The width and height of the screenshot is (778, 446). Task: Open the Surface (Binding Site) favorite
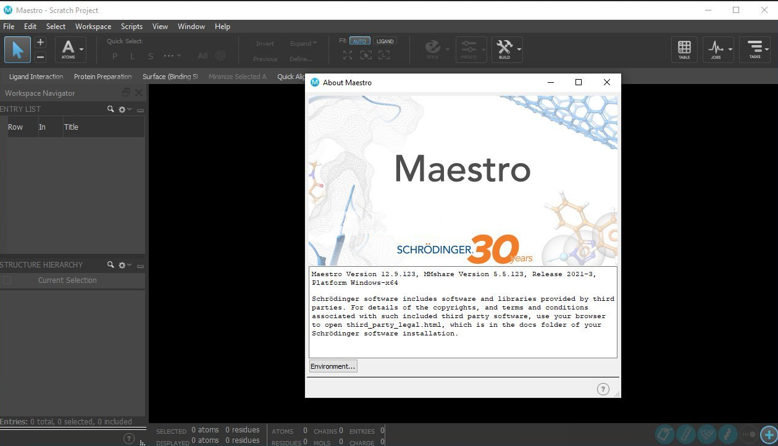(x=170, y=77)
